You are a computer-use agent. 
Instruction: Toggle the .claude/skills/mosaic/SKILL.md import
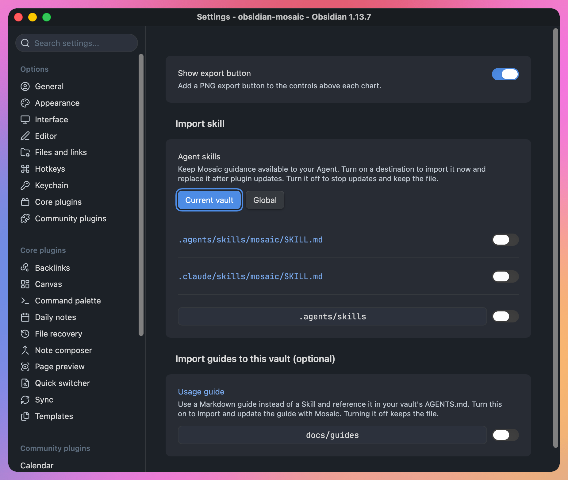coord(505,276)
